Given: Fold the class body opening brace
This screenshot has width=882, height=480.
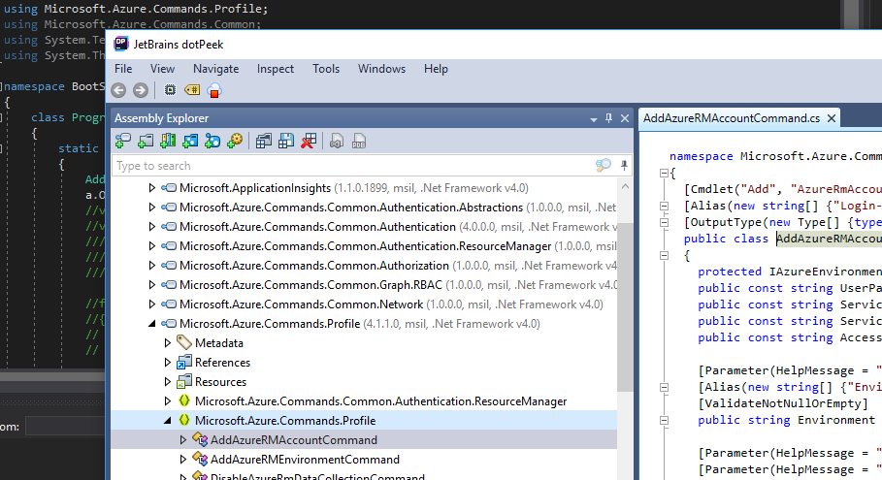Looking at the screenshot, I should (x=664, y=255).
